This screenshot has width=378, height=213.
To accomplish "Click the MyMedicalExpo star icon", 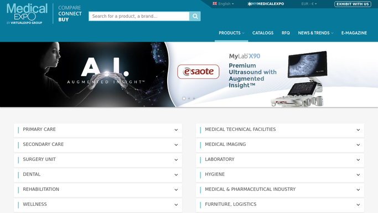I will (x=250, y=4).
